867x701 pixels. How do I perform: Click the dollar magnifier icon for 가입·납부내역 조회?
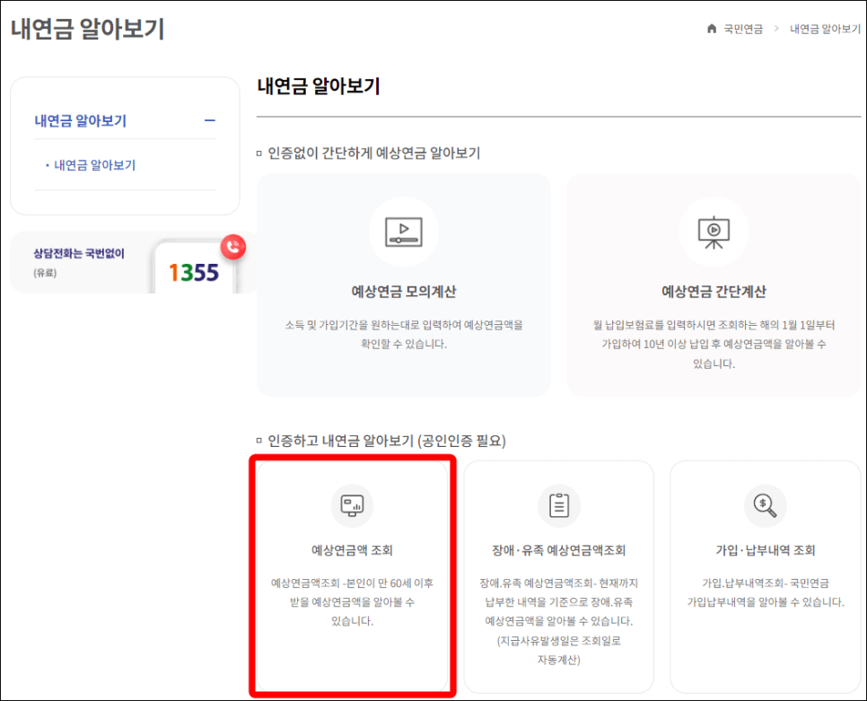pyautogui.click(x=765, y=504)
